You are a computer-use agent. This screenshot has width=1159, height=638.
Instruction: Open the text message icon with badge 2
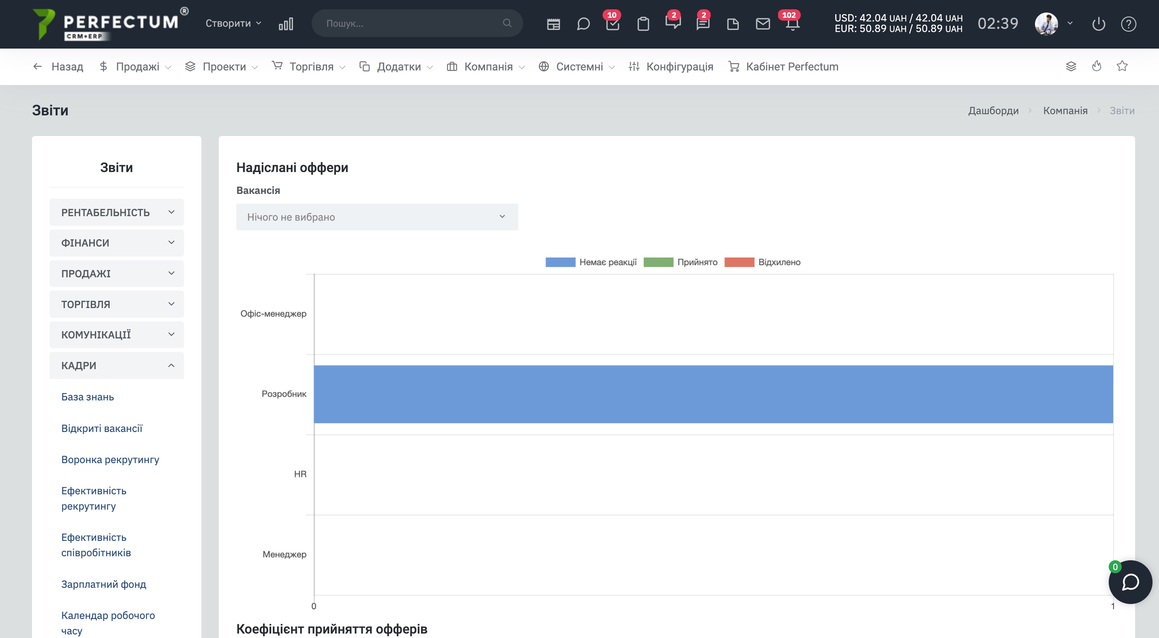pos(703,24)
